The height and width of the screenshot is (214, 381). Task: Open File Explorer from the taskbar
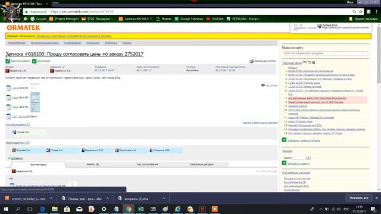pos(55,209)
